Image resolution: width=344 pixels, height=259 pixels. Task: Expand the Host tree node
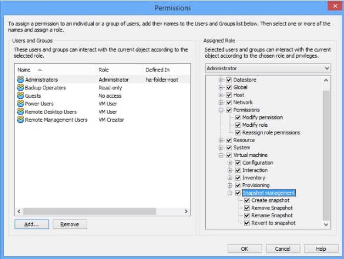(221, 95)
